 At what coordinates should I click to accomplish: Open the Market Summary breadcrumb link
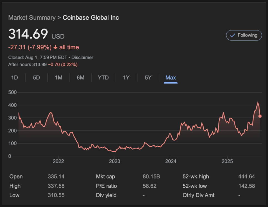tap(32, 17)
